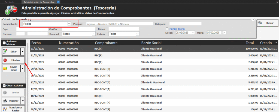The height and width of the screenshot is (112, 279).
Task: Click the Enviar Email envelope icon
Action: [5, 69]
